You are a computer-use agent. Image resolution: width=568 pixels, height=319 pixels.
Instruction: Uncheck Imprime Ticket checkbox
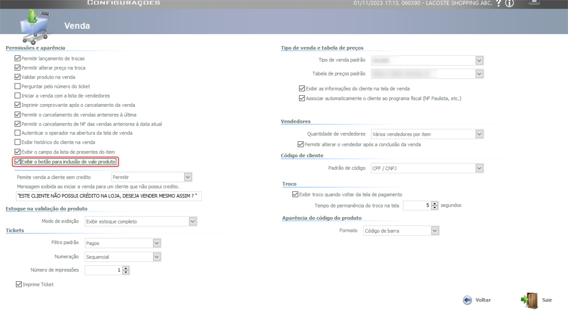(19, 284)
